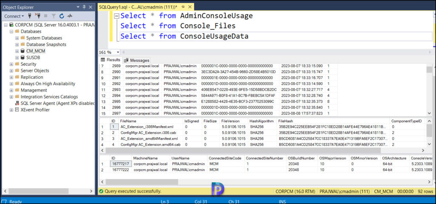Click the cell 'ConfigMgr.AC_Extension.amd64.cab'
436x204 pixels.
click(150, 144)
